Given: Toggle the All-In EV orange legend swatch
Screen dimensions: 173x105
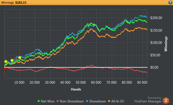Looking at the screenshot, I should point(109,101).
